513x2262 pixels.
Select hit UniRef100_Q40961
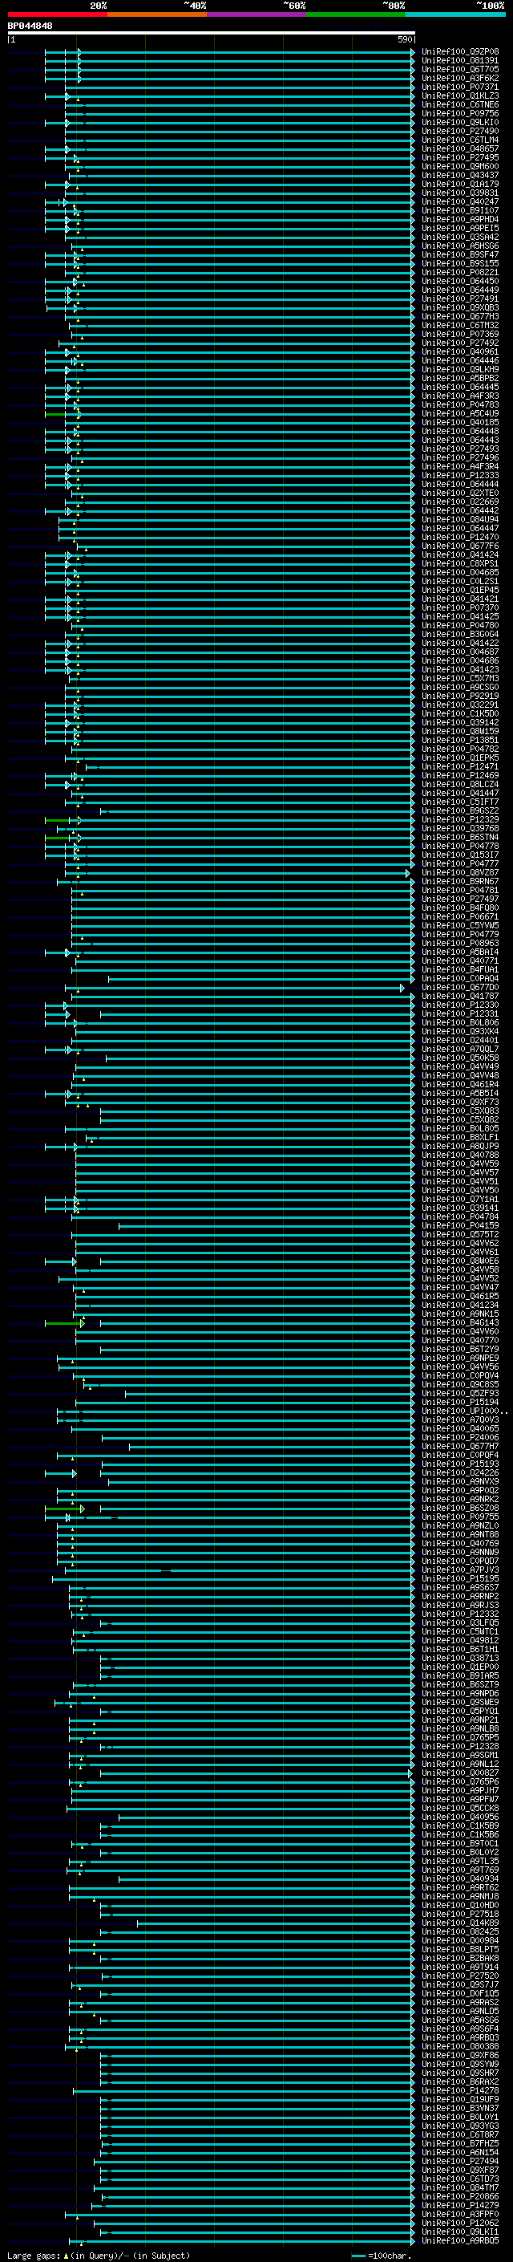(460, 352)
